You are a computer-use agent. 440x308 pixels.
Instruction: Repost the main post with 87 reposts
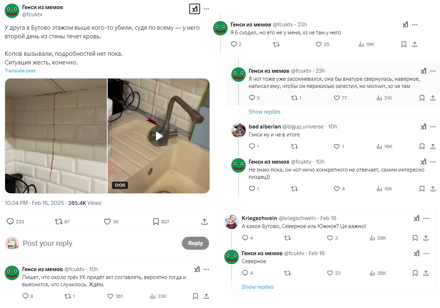coord(58,221)
